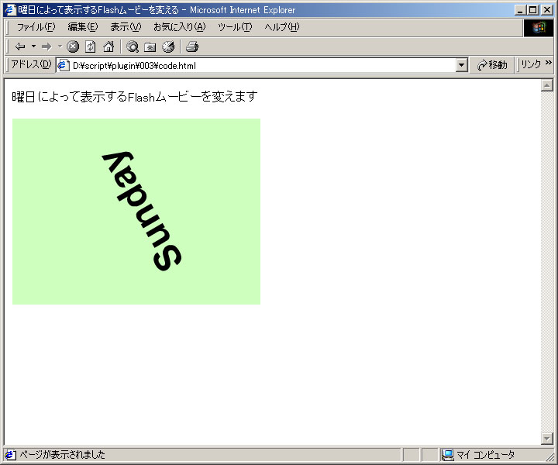The width and height of the screenshot is (558, 465).
Task: Open the Search pane icon
Action: point(133,46)
